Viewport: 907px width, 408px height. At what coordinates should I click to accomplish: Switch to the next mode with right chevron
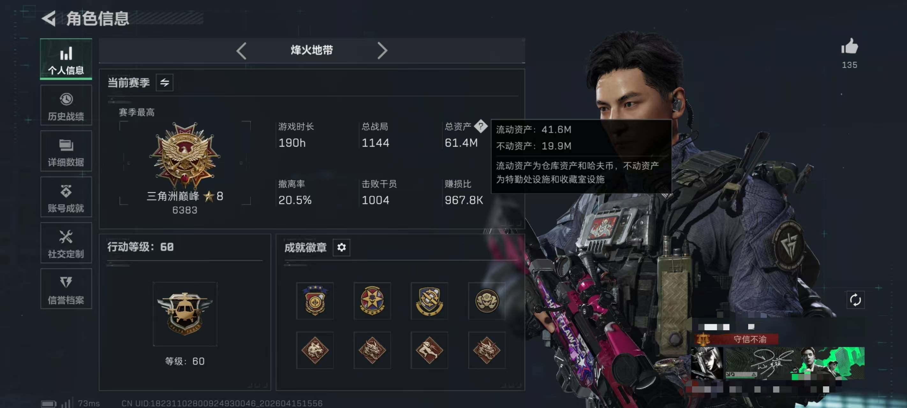382,51
